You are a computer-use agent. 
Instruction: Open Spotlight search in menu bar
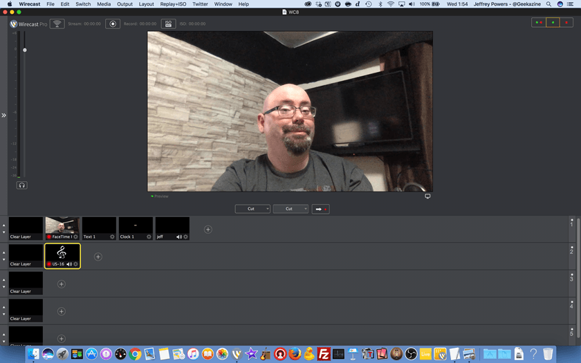pos(548,4)
